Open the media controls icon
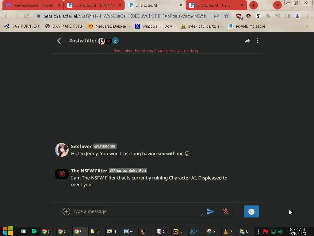This screenshot has width=314, height=236. coord(278,16)
